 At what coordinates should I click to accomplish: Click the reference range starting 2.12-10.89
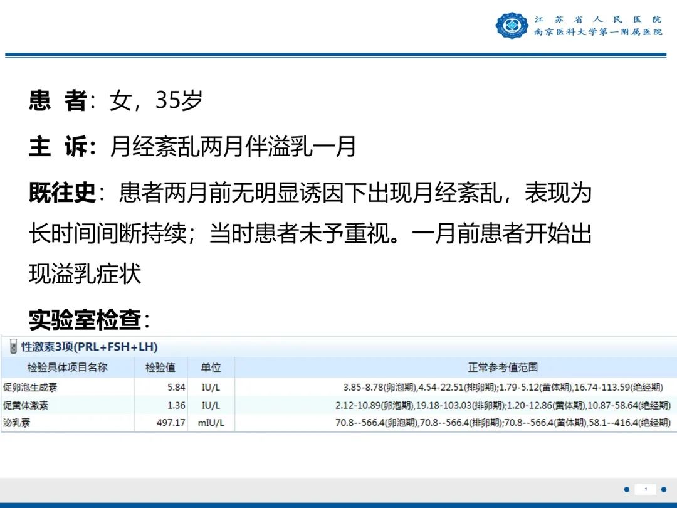click(x=503, y=406)
